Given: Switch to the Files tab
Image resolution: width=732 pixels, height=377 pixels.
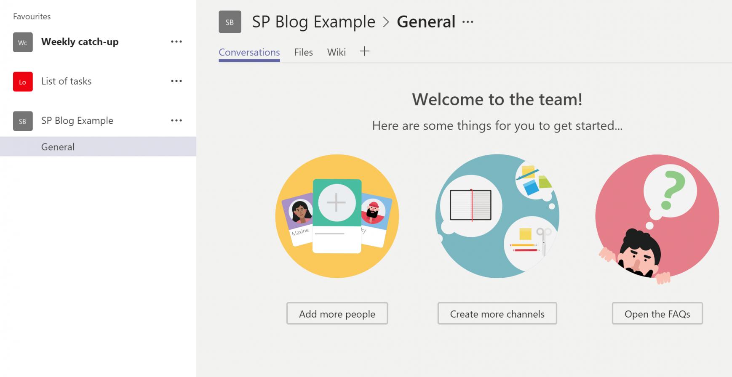Looking at the screenshot, I should pos(303,52).
